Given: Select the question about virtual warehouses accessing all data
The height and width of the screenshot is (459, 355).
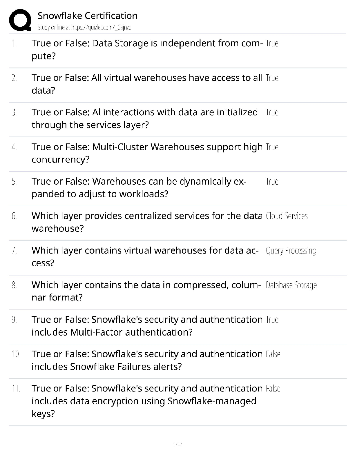Looking at the screenshot, I should pyautogui.click(x=147, y=84).
